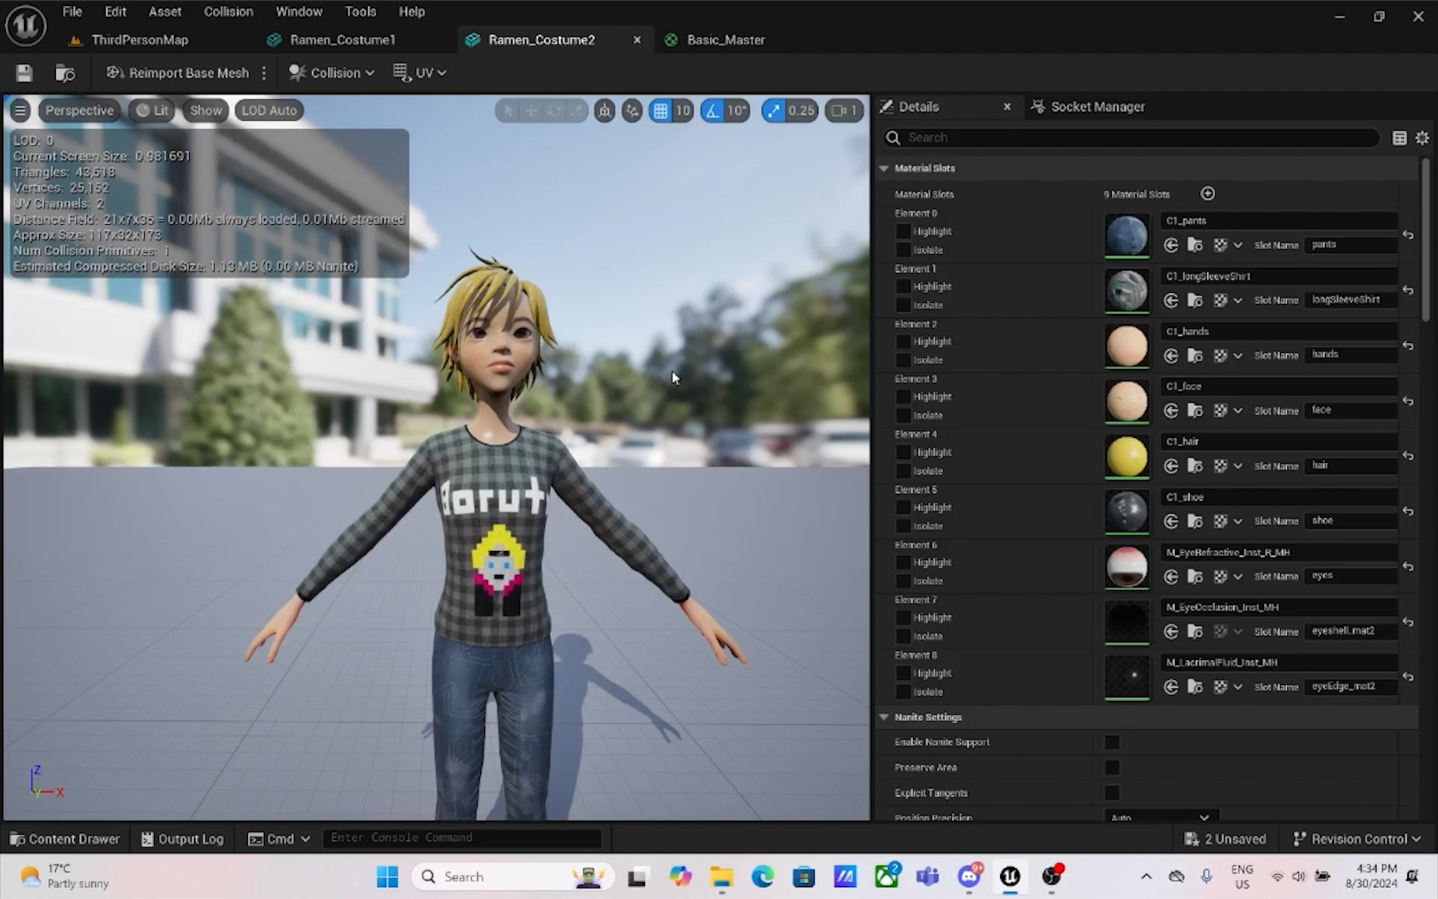The height and width of the screenshot is (899, 1438).
Task: Browse to C1_shoe material in Content Browser
Action: [x=1195, y=522]
